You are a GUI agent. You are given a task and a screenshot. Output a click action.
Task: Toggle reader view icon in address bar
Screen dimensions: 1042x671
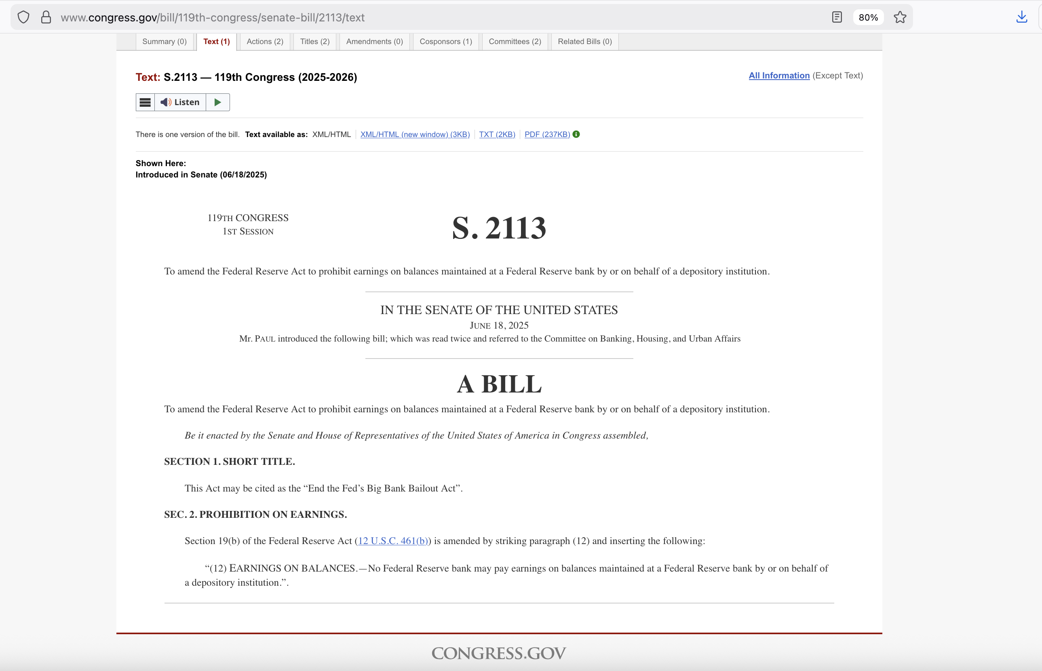click(x=836, y=17)
